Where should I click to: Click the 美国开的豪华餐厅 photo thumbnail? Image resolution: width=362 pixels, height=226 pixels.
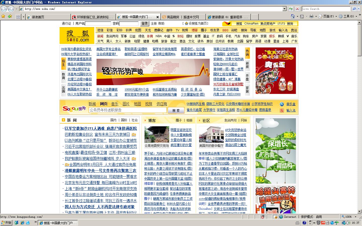tap(211, 135)
